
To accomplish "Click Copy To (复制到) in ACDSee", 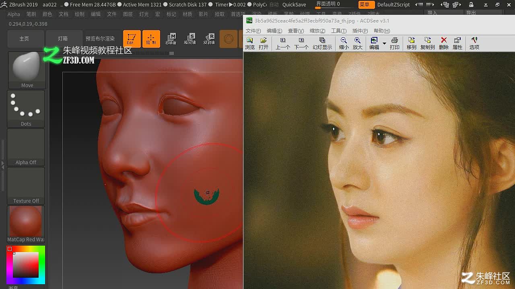I will pyautogui.click(x=428, y=43).
